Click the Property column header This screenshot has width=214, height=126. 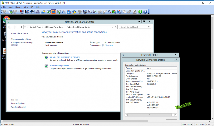(135, 68)
